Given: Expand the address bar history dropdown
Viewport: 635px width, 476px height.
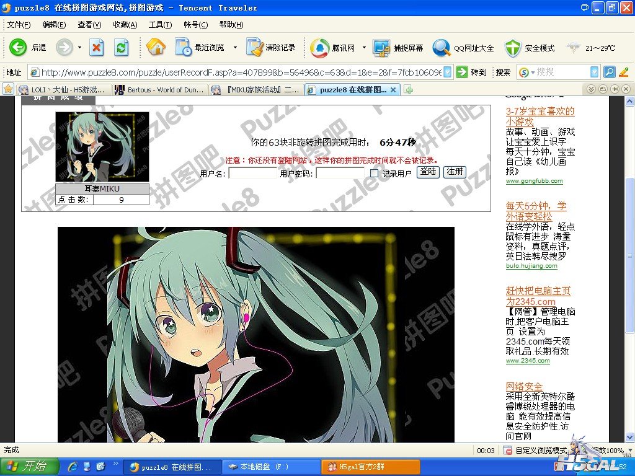Looking at the screenshot, I should [448, 73].
